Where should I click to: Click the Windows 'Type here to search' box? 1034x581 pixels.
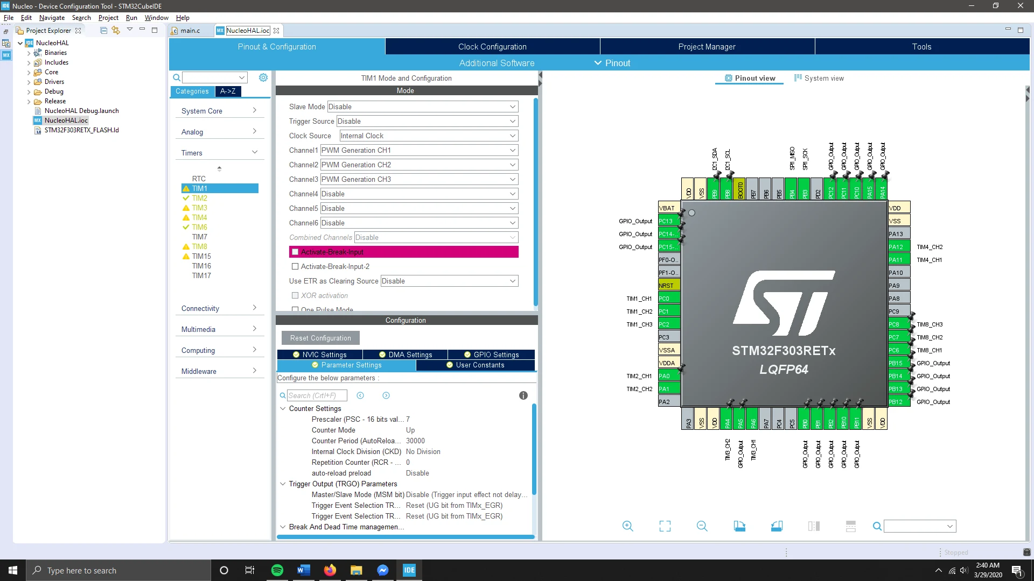click(x=118, y=570)
